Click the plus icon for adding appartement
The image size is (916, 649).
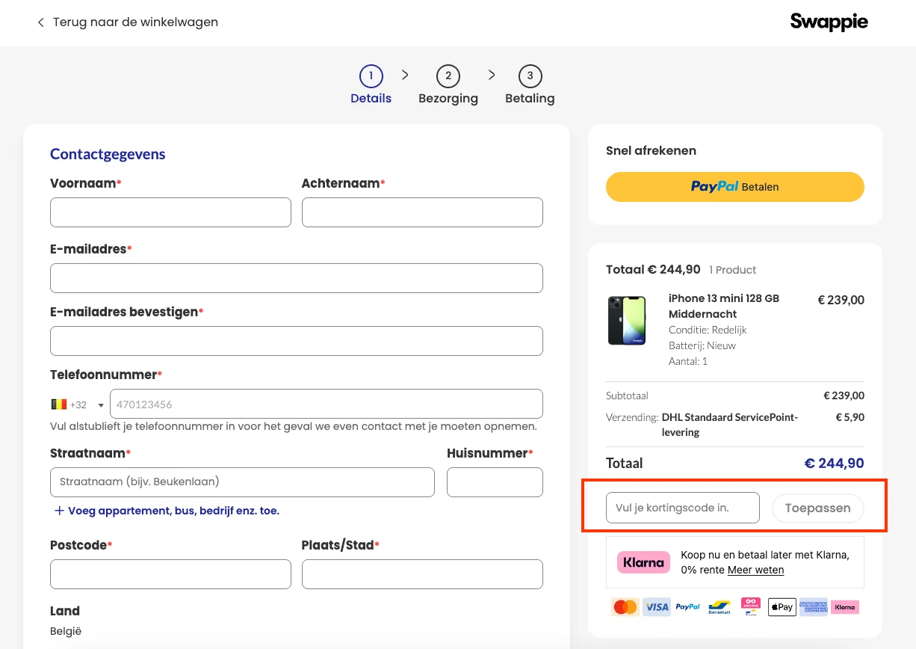tap(60, 511)
